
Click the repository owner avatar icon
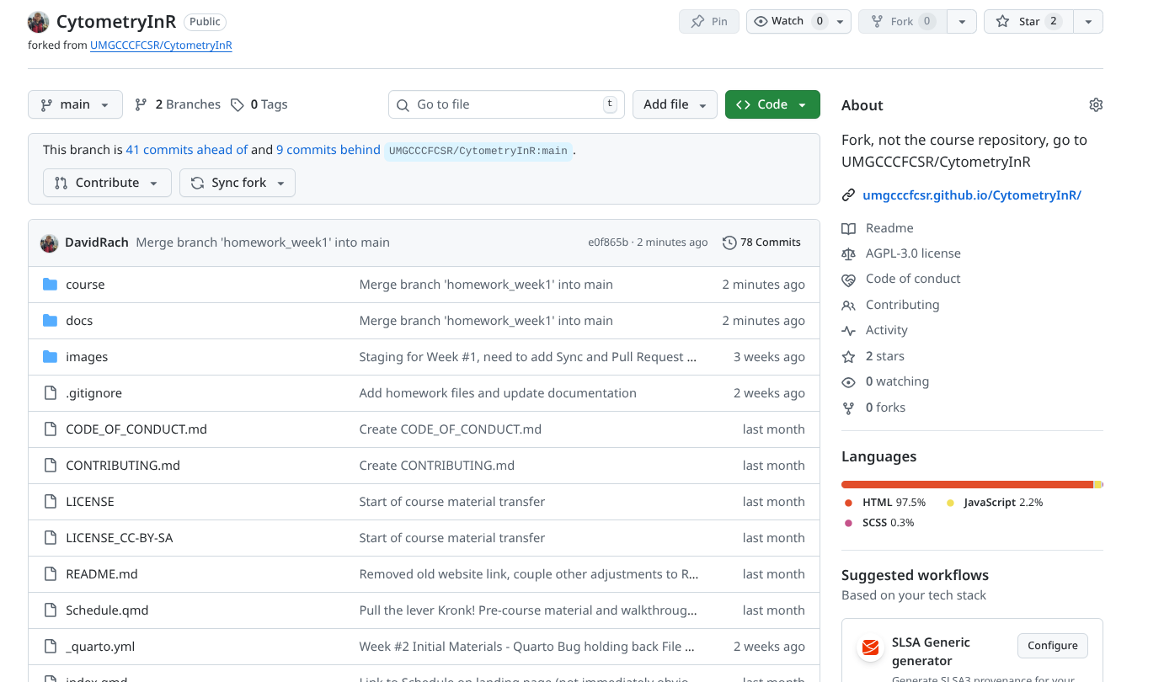(x=39, y=22)
